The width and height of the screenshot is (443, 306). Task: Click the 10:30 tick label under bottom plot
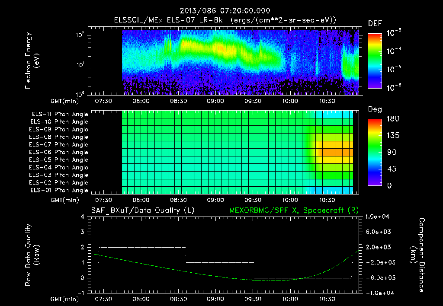327,299
